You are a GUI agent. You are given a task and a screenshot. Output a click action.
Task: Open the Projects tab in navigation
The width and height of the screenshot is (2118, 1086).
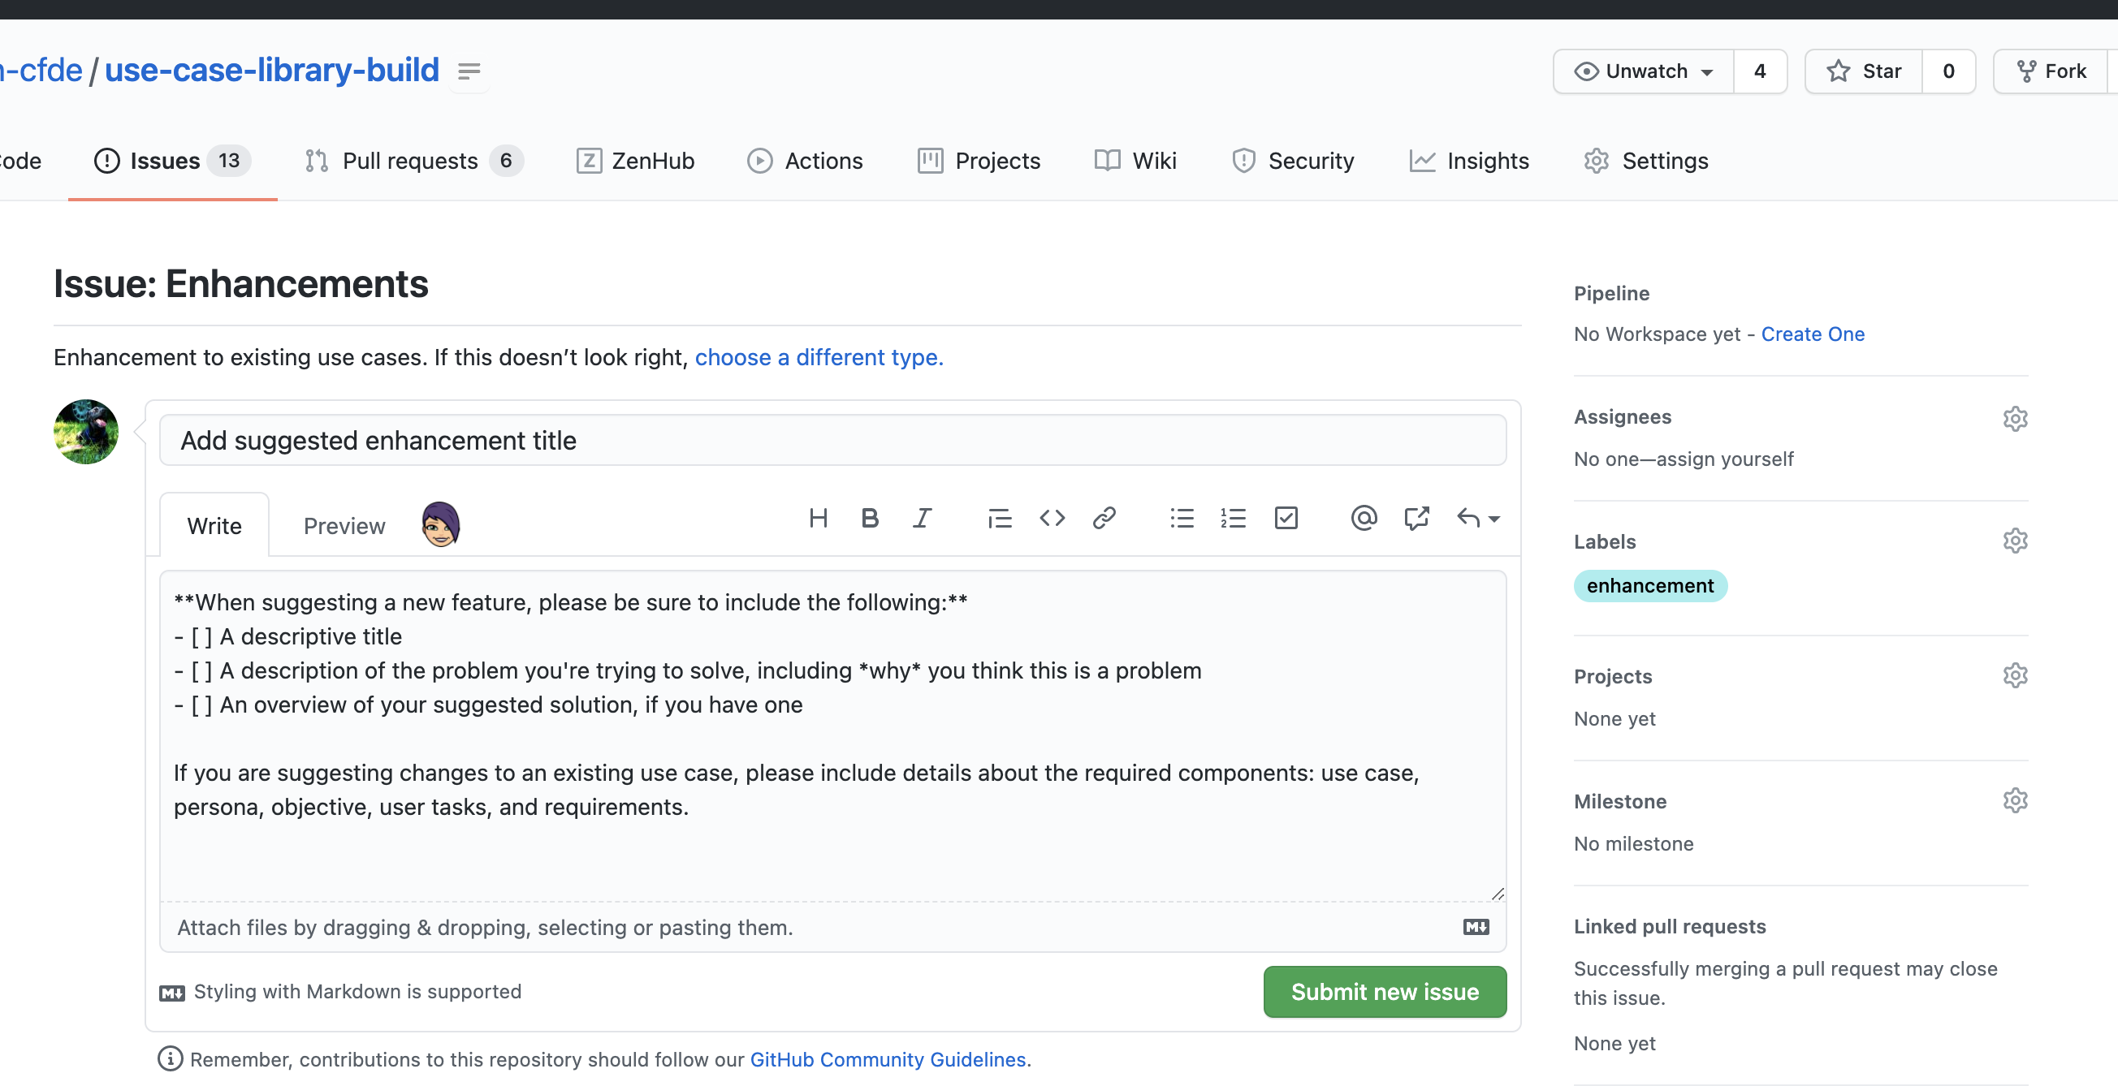coord(979,161)
